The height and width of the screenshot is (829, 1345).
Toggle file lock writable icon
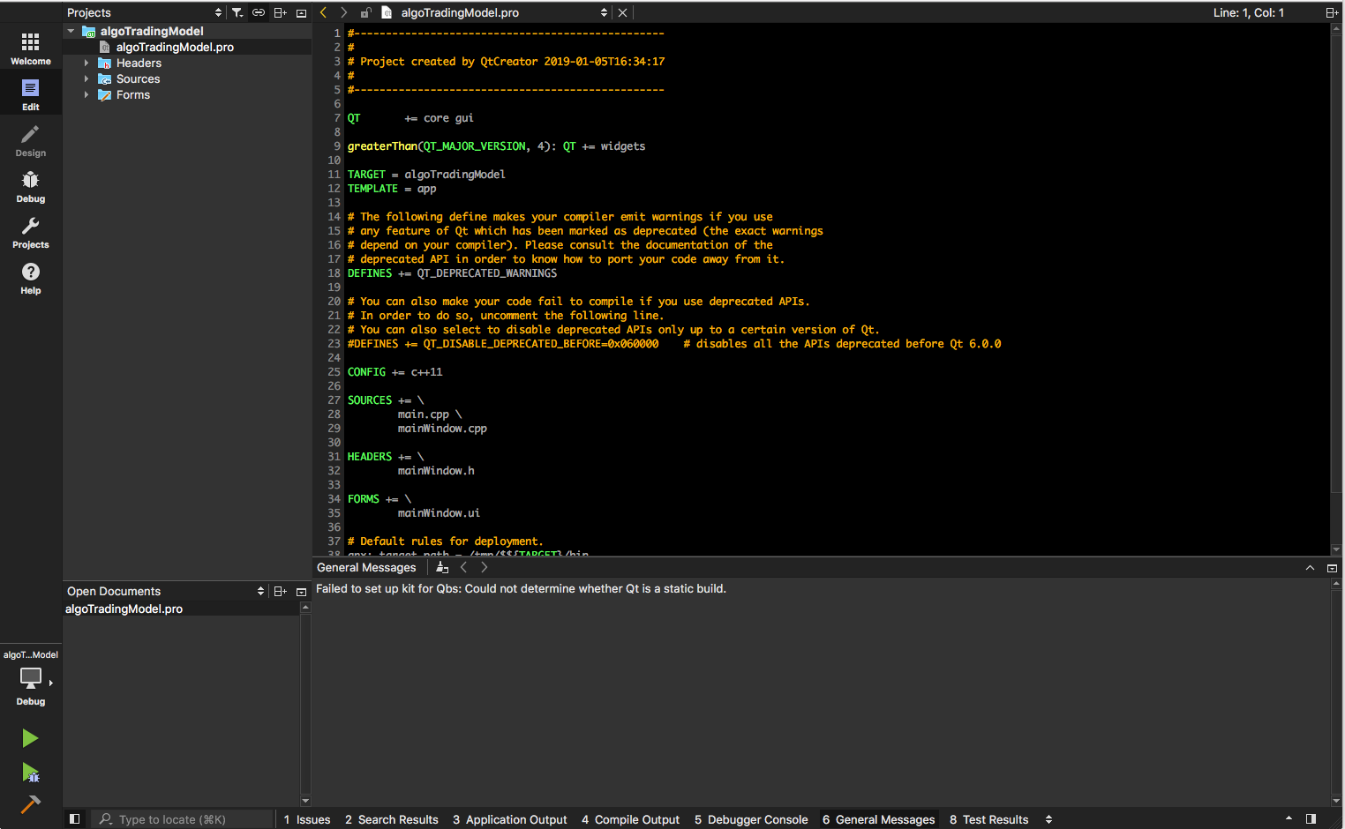pyautogui.click(x=365, y=12)
